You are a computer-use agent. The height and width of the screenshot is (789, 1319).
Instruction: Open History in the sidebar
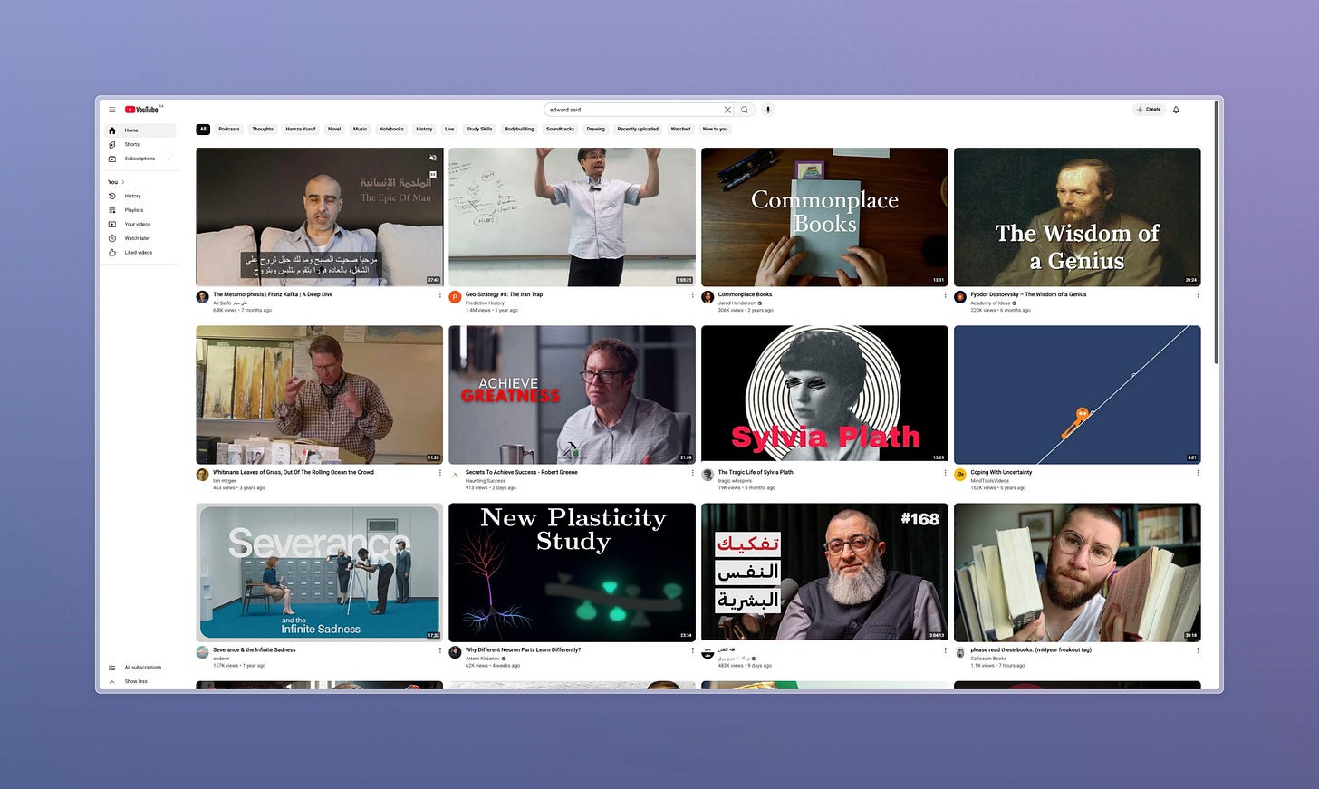tap(140, 196)
